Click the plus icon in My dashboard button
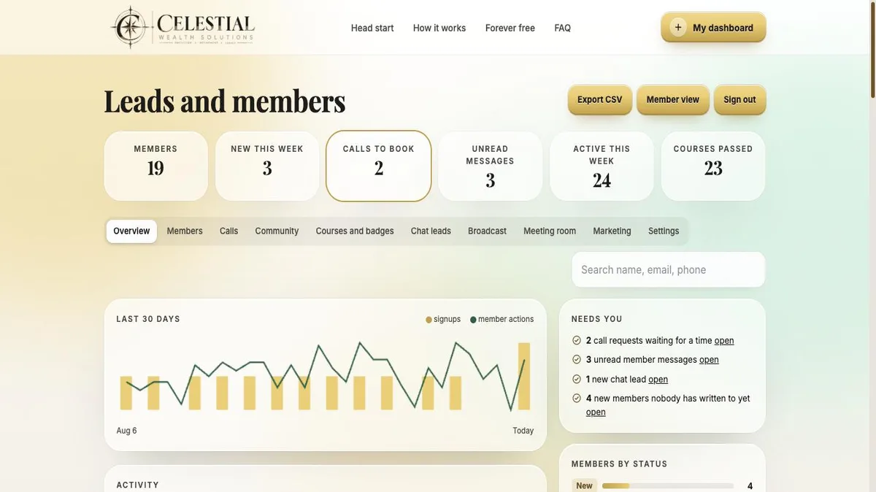Image resolution: width=876 pixels, height=492 pixels. tap(678, 28)
